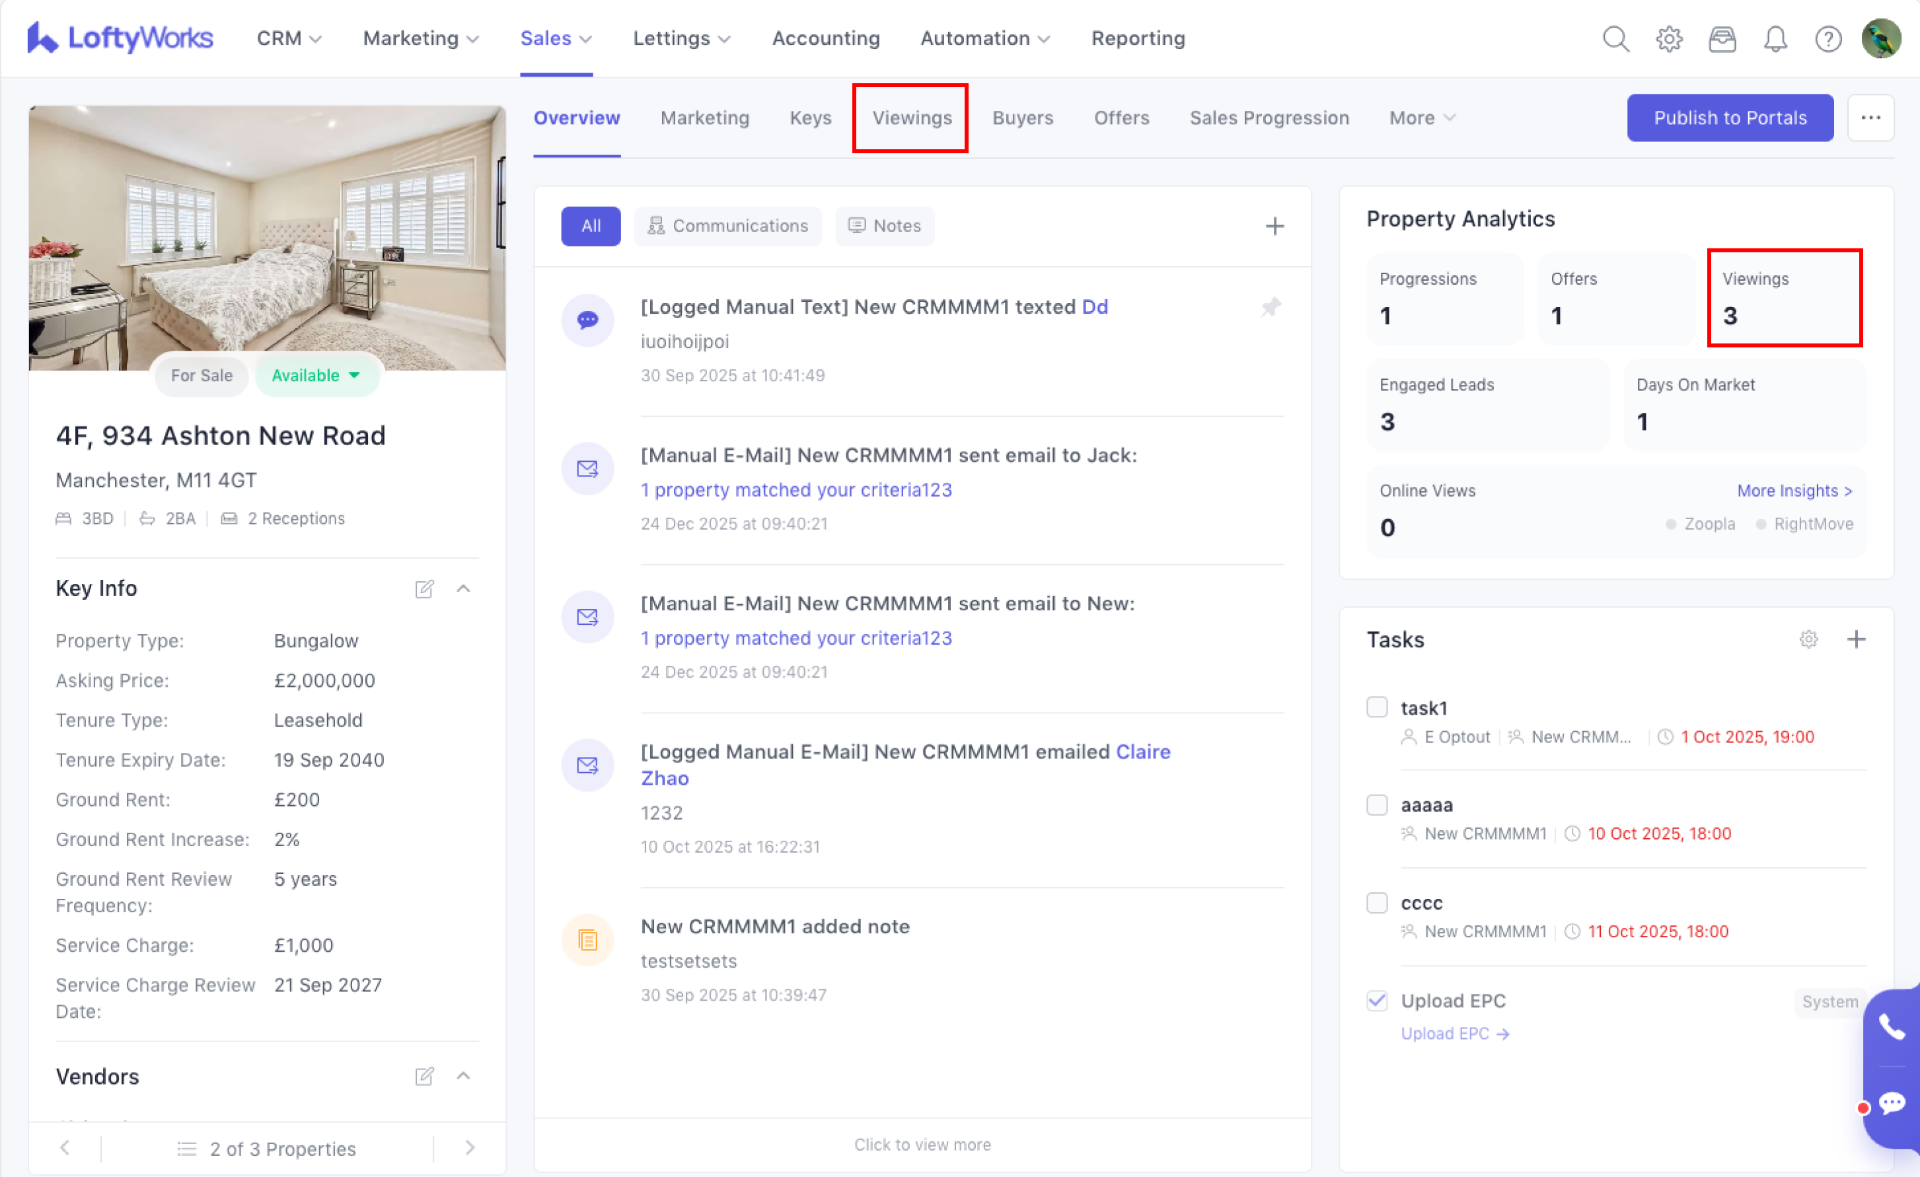Check the task1 checkbox
This screenshot has height=1177, width=1920.
point(1377,707)
